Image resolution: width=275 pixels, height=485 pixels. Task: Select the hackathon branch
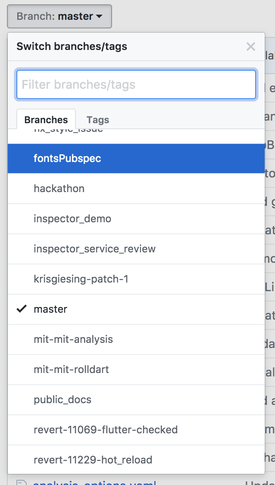point(59,188)
